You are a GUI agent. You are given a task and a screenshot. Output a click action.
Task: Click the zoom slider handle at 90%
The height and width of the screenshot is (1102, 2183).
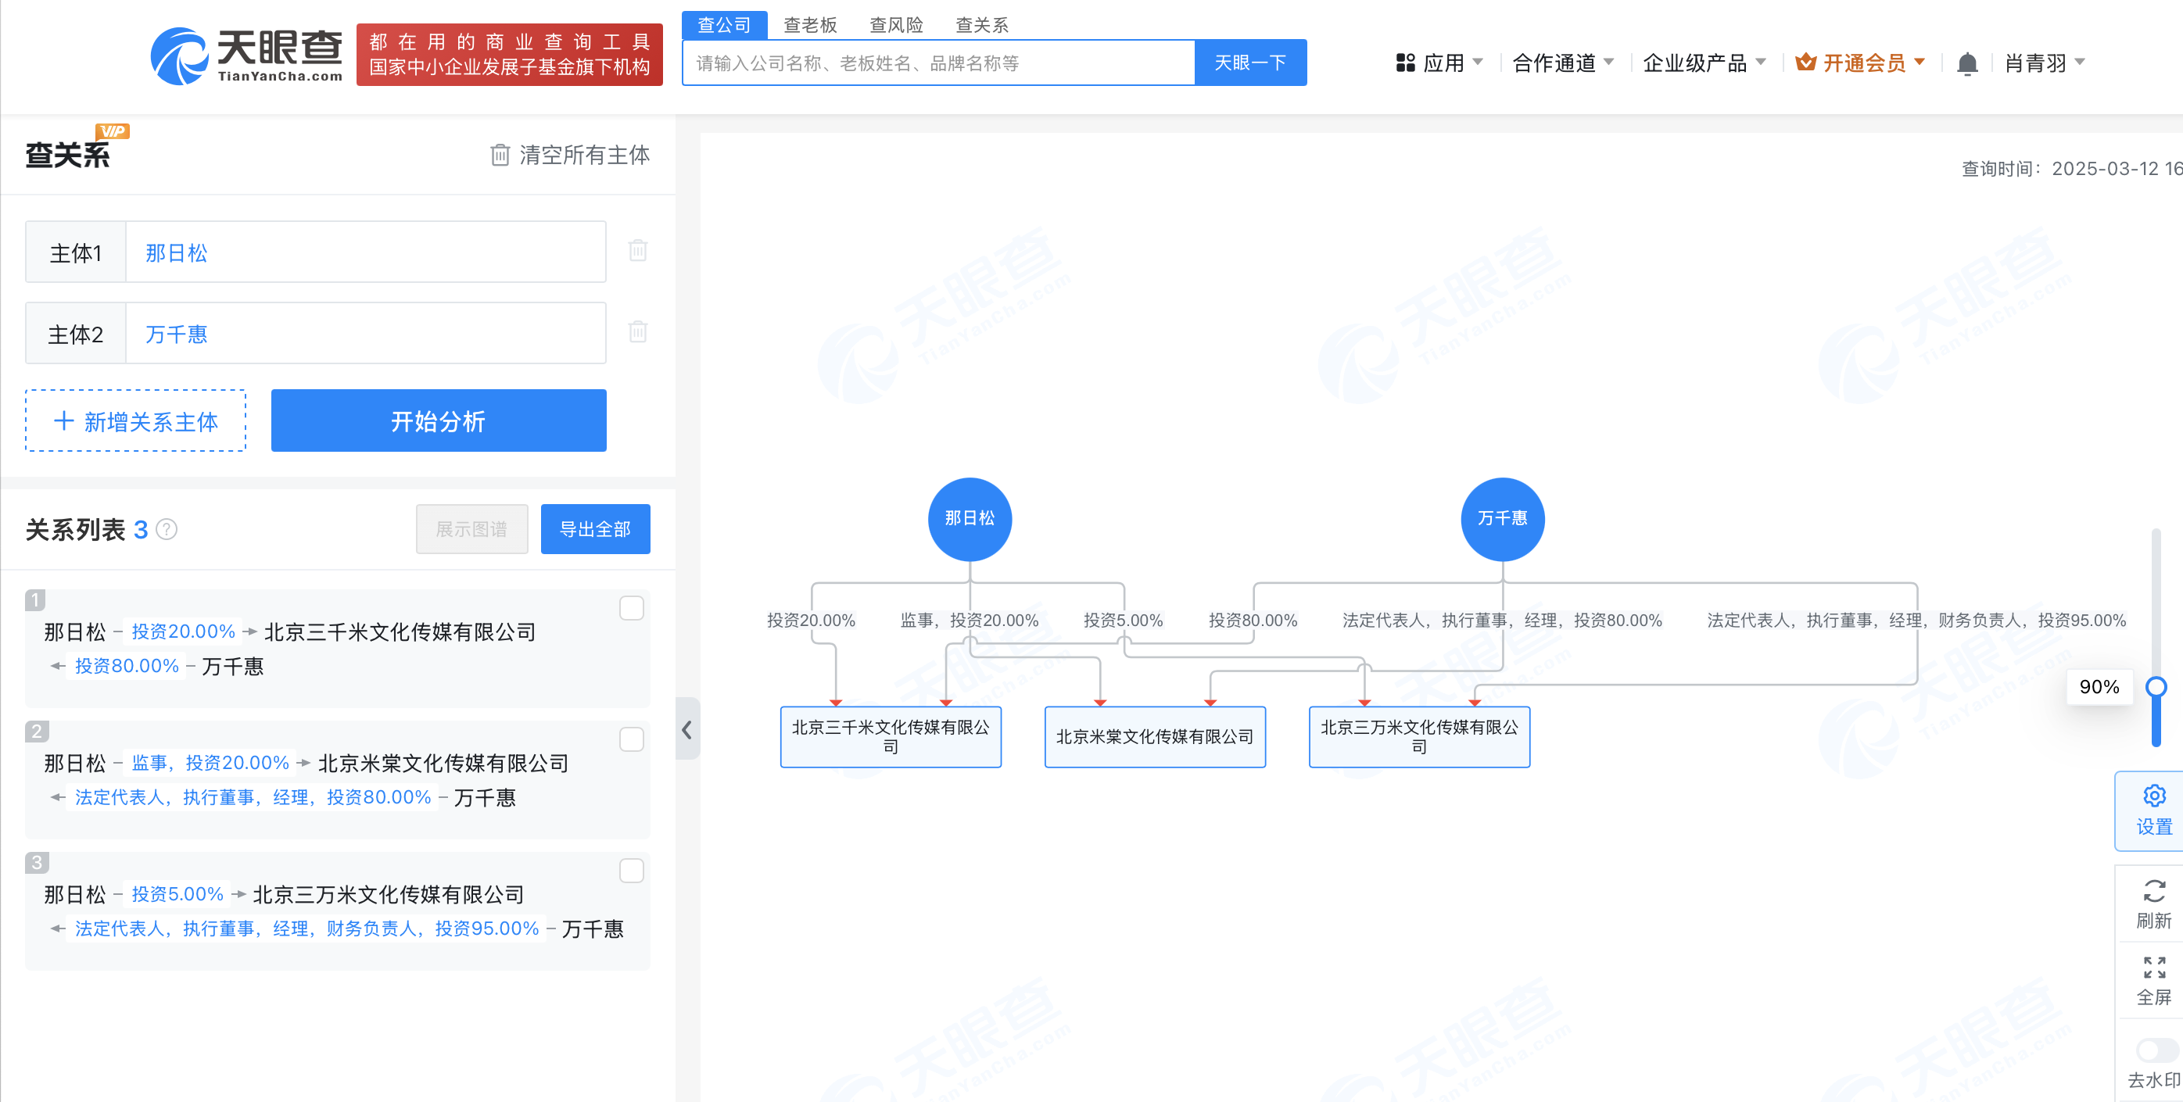click(2155, 686)
